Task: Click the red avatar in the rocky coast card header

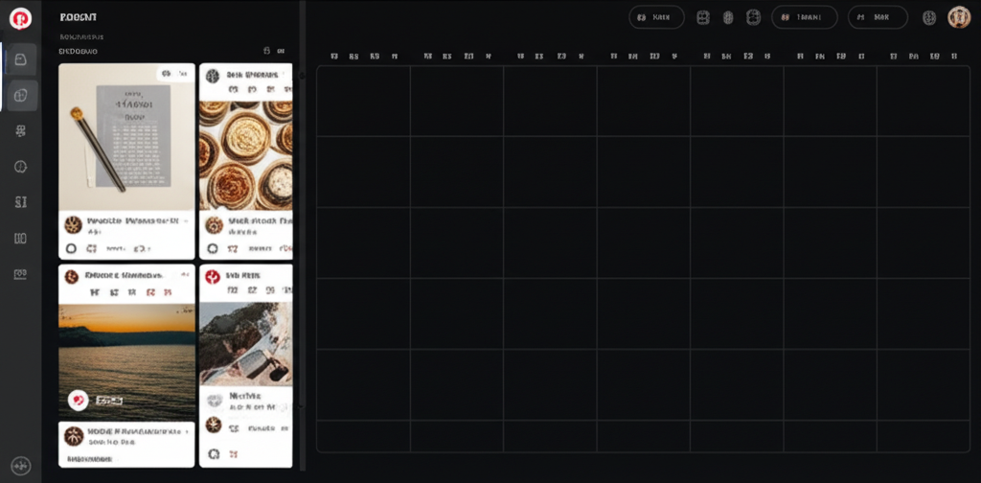Action: point(213,276)
